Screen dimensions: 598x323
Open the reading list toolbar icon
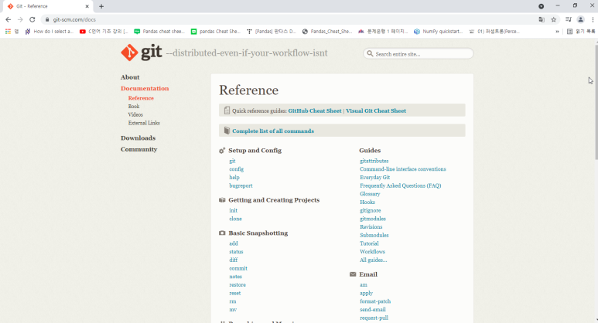(x=569, y=19)
